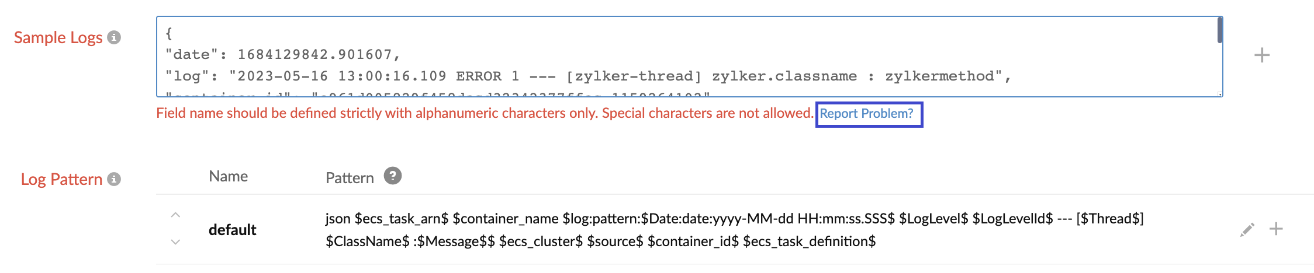The image size is (1314, 273).
Task: Click the "date" line in sample logs
Action: click(x=282, y=54)
